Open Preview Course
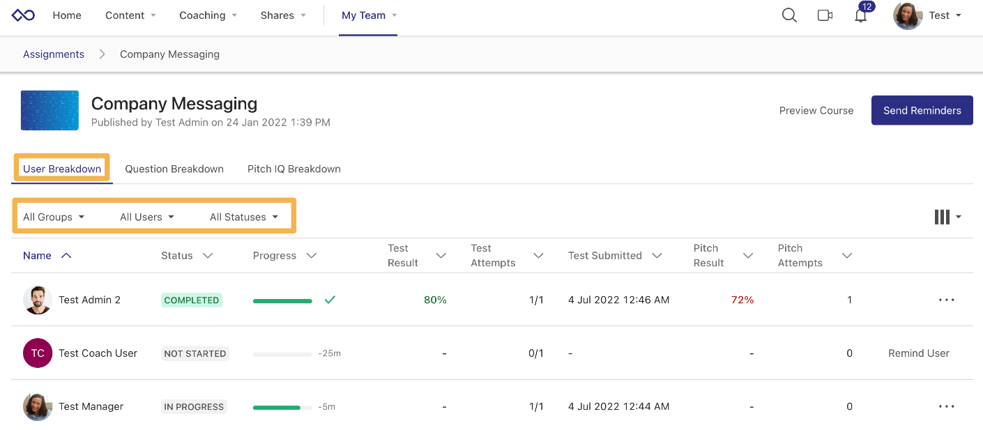The image size is (983, 430). pos(816,110)
